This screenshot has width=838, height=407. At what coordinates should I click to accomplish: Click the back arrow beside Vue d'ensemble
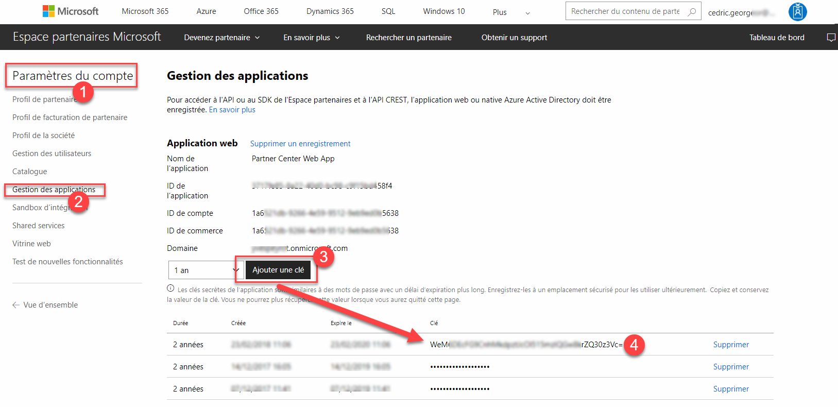(x=16, y=305)
